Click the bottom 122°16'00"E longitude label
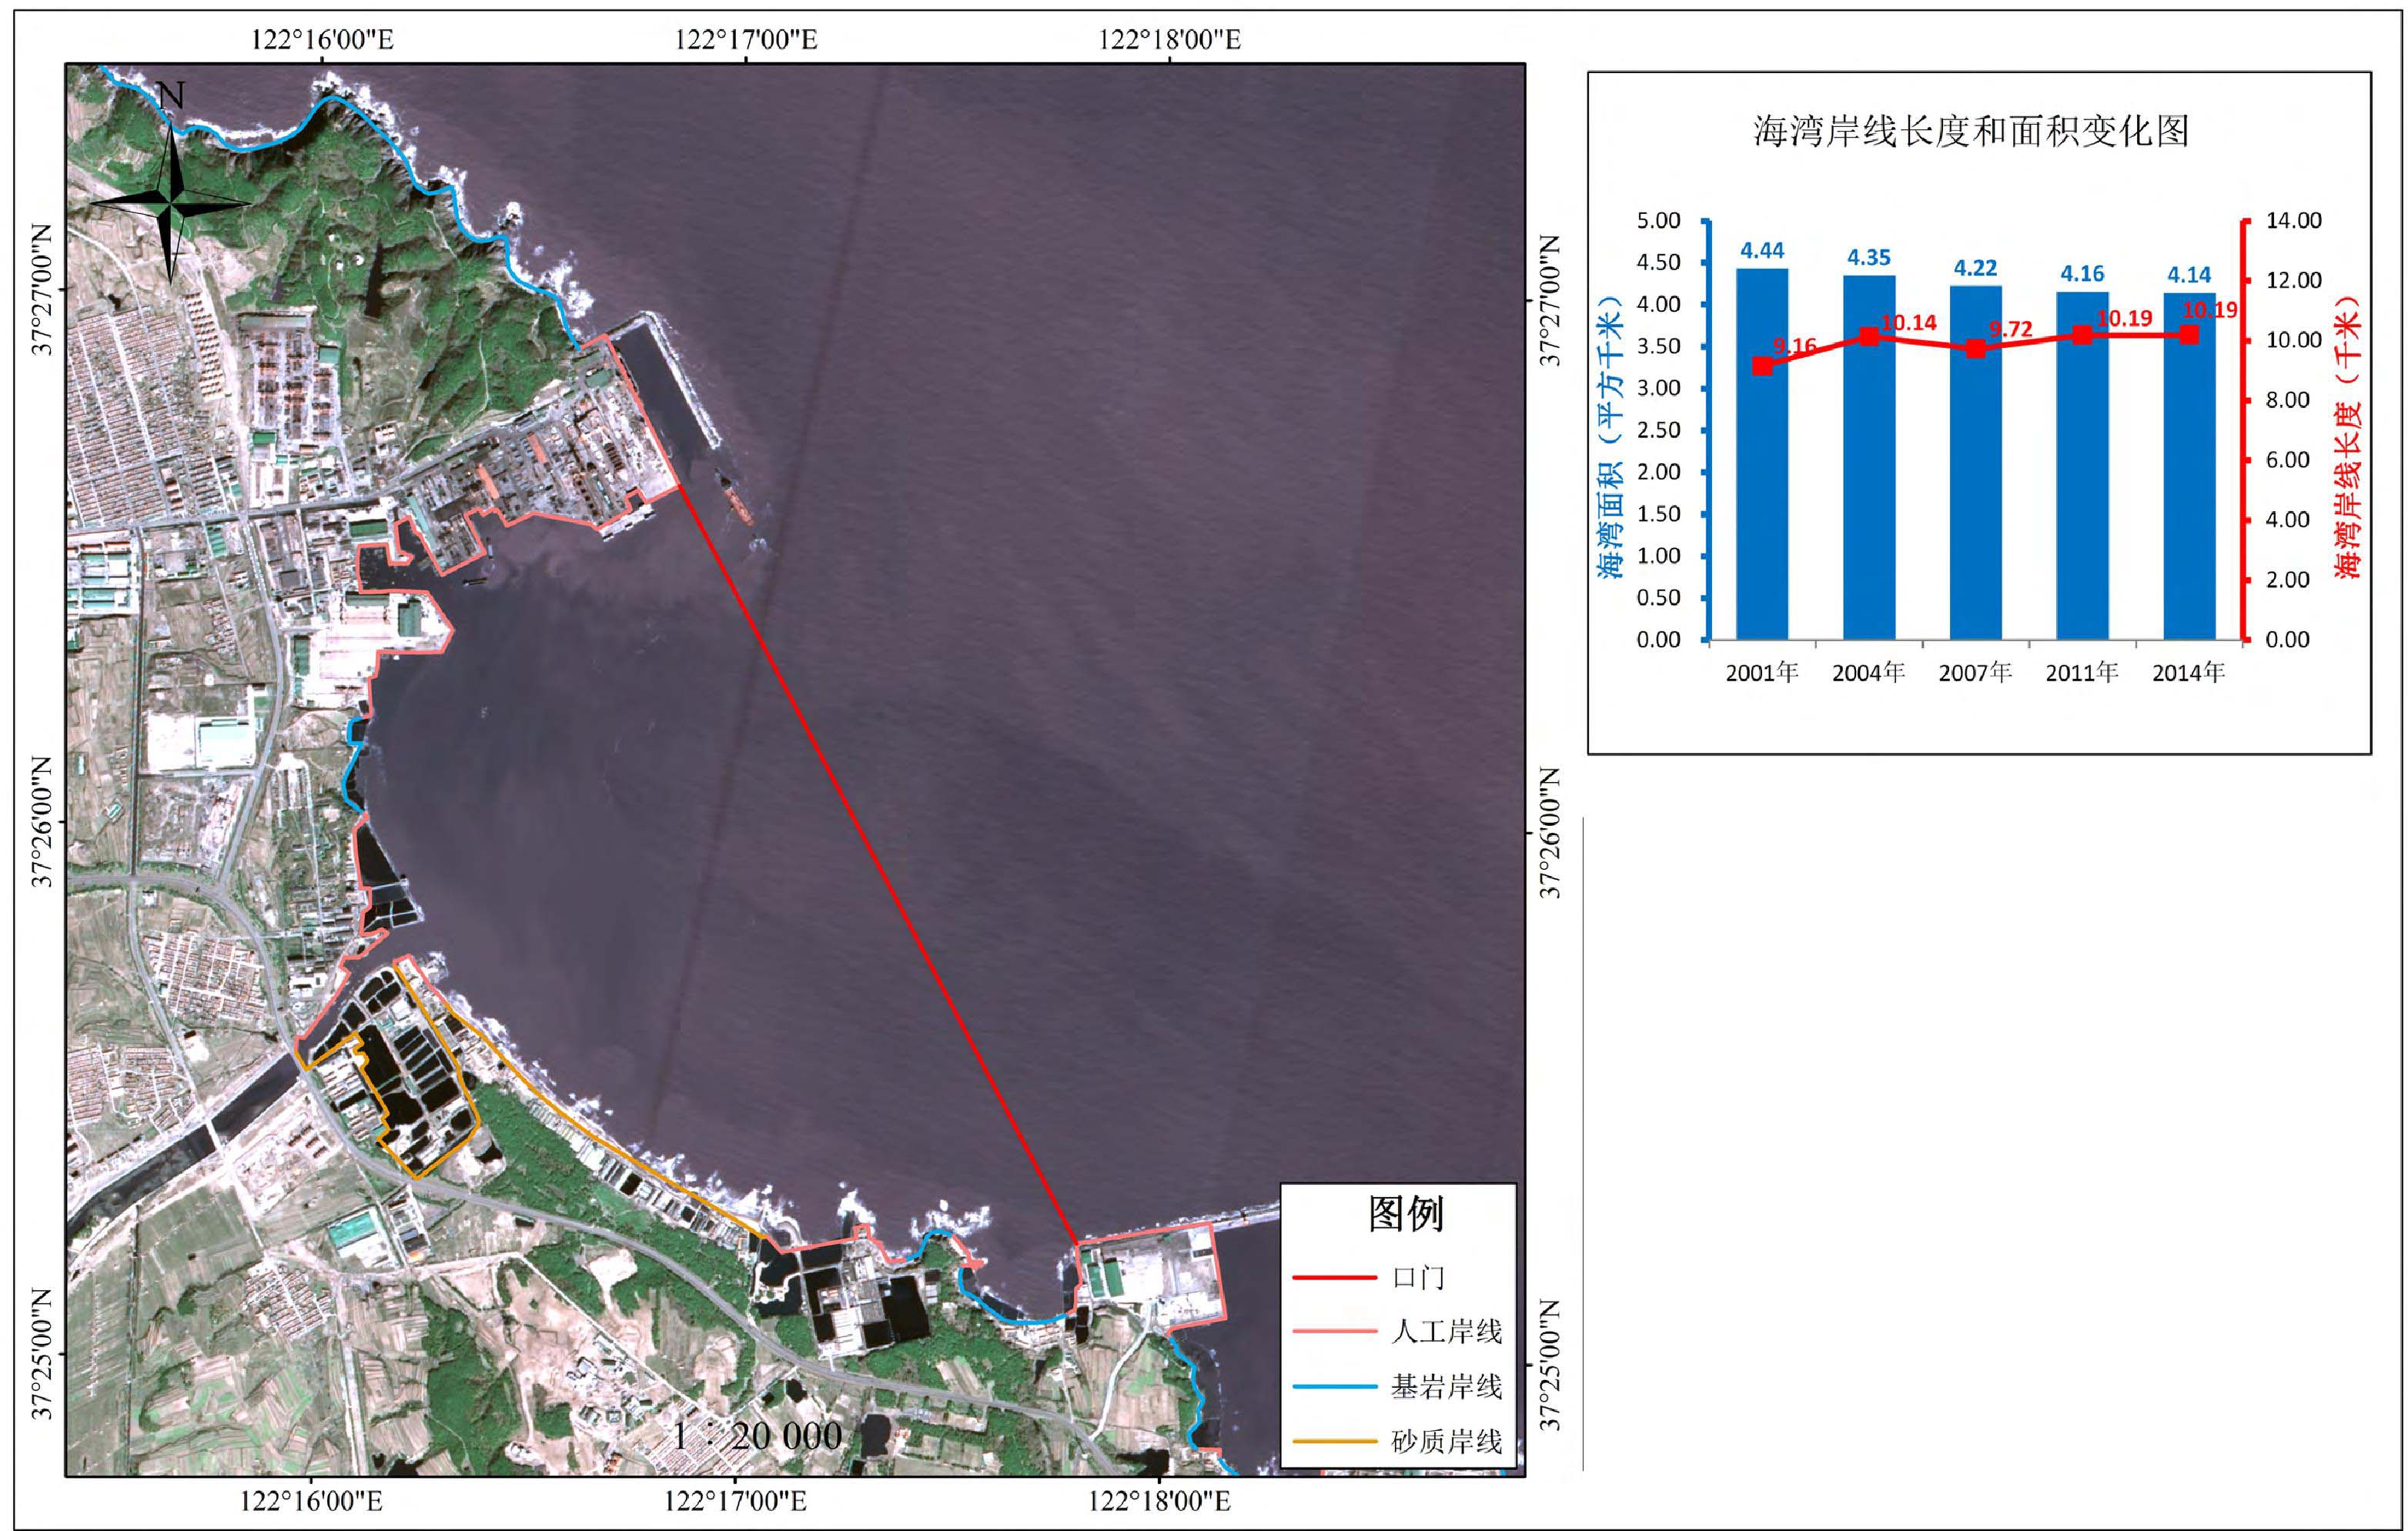This screenshot has width=2408, height=1531. [311, 1501]
